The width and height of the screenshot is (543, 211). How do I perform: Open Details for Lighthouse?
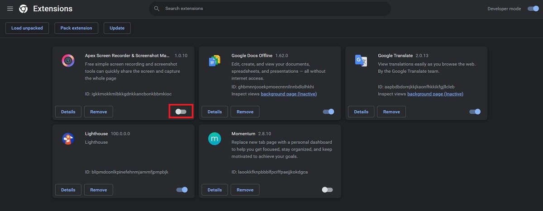[x=68, y=190]
